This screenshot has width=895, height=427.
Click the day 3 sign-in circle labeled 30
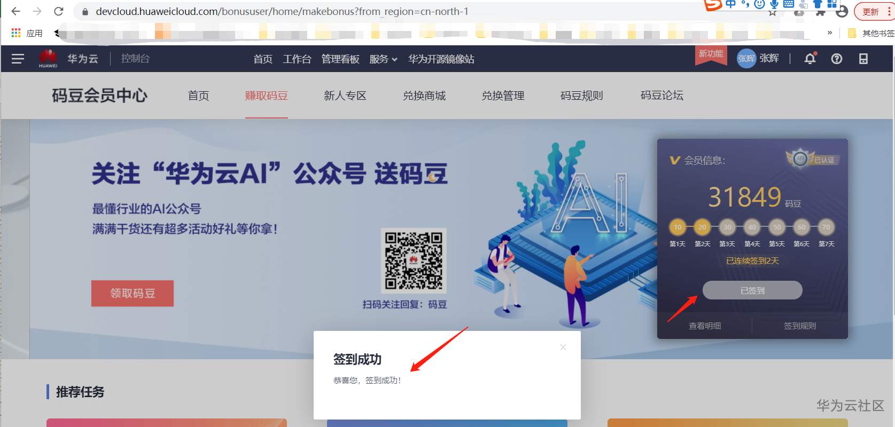tap(727, 227)
